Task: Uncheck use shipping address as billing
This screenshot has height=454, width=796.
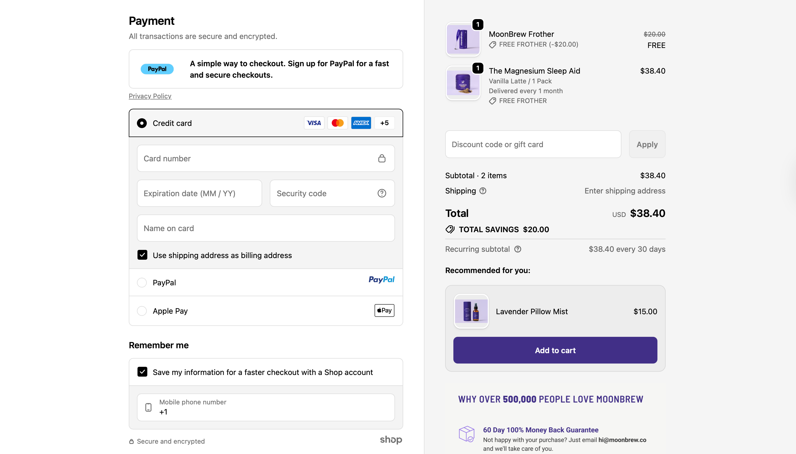Action: pyautogui.click(x=142, y=255)
